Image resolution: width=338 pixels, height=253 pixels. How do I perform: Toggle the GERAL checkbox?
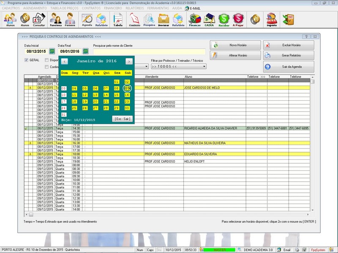(26, 60)
